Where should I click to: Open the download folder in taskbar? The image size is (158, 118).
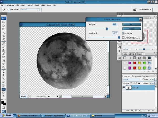pos(102,116)
